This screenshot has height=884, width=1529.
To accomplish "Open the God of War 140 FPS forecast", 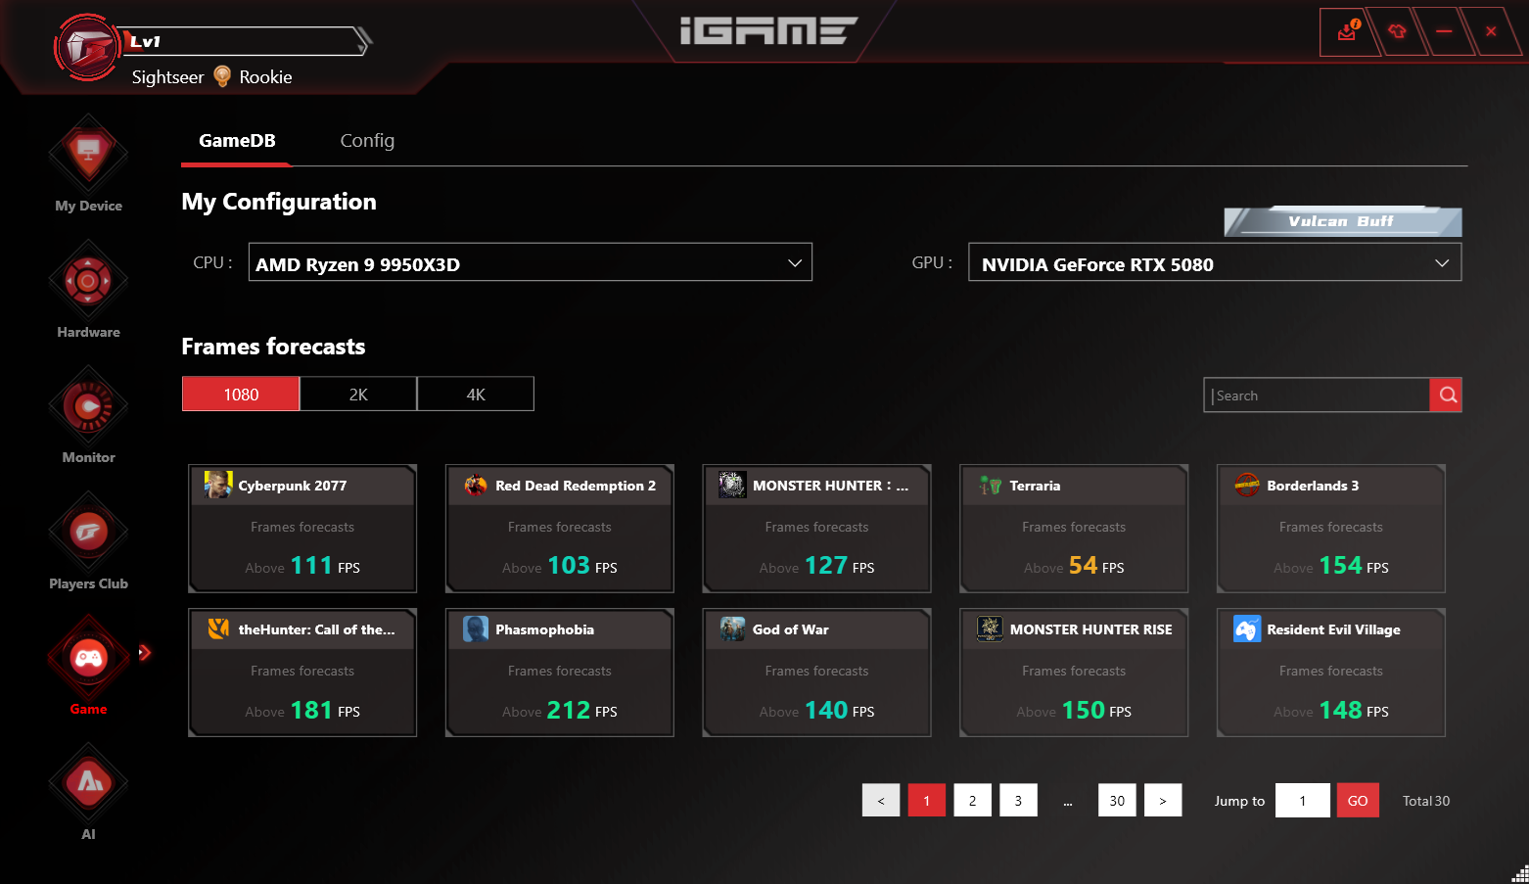I will tap(816, 673).
